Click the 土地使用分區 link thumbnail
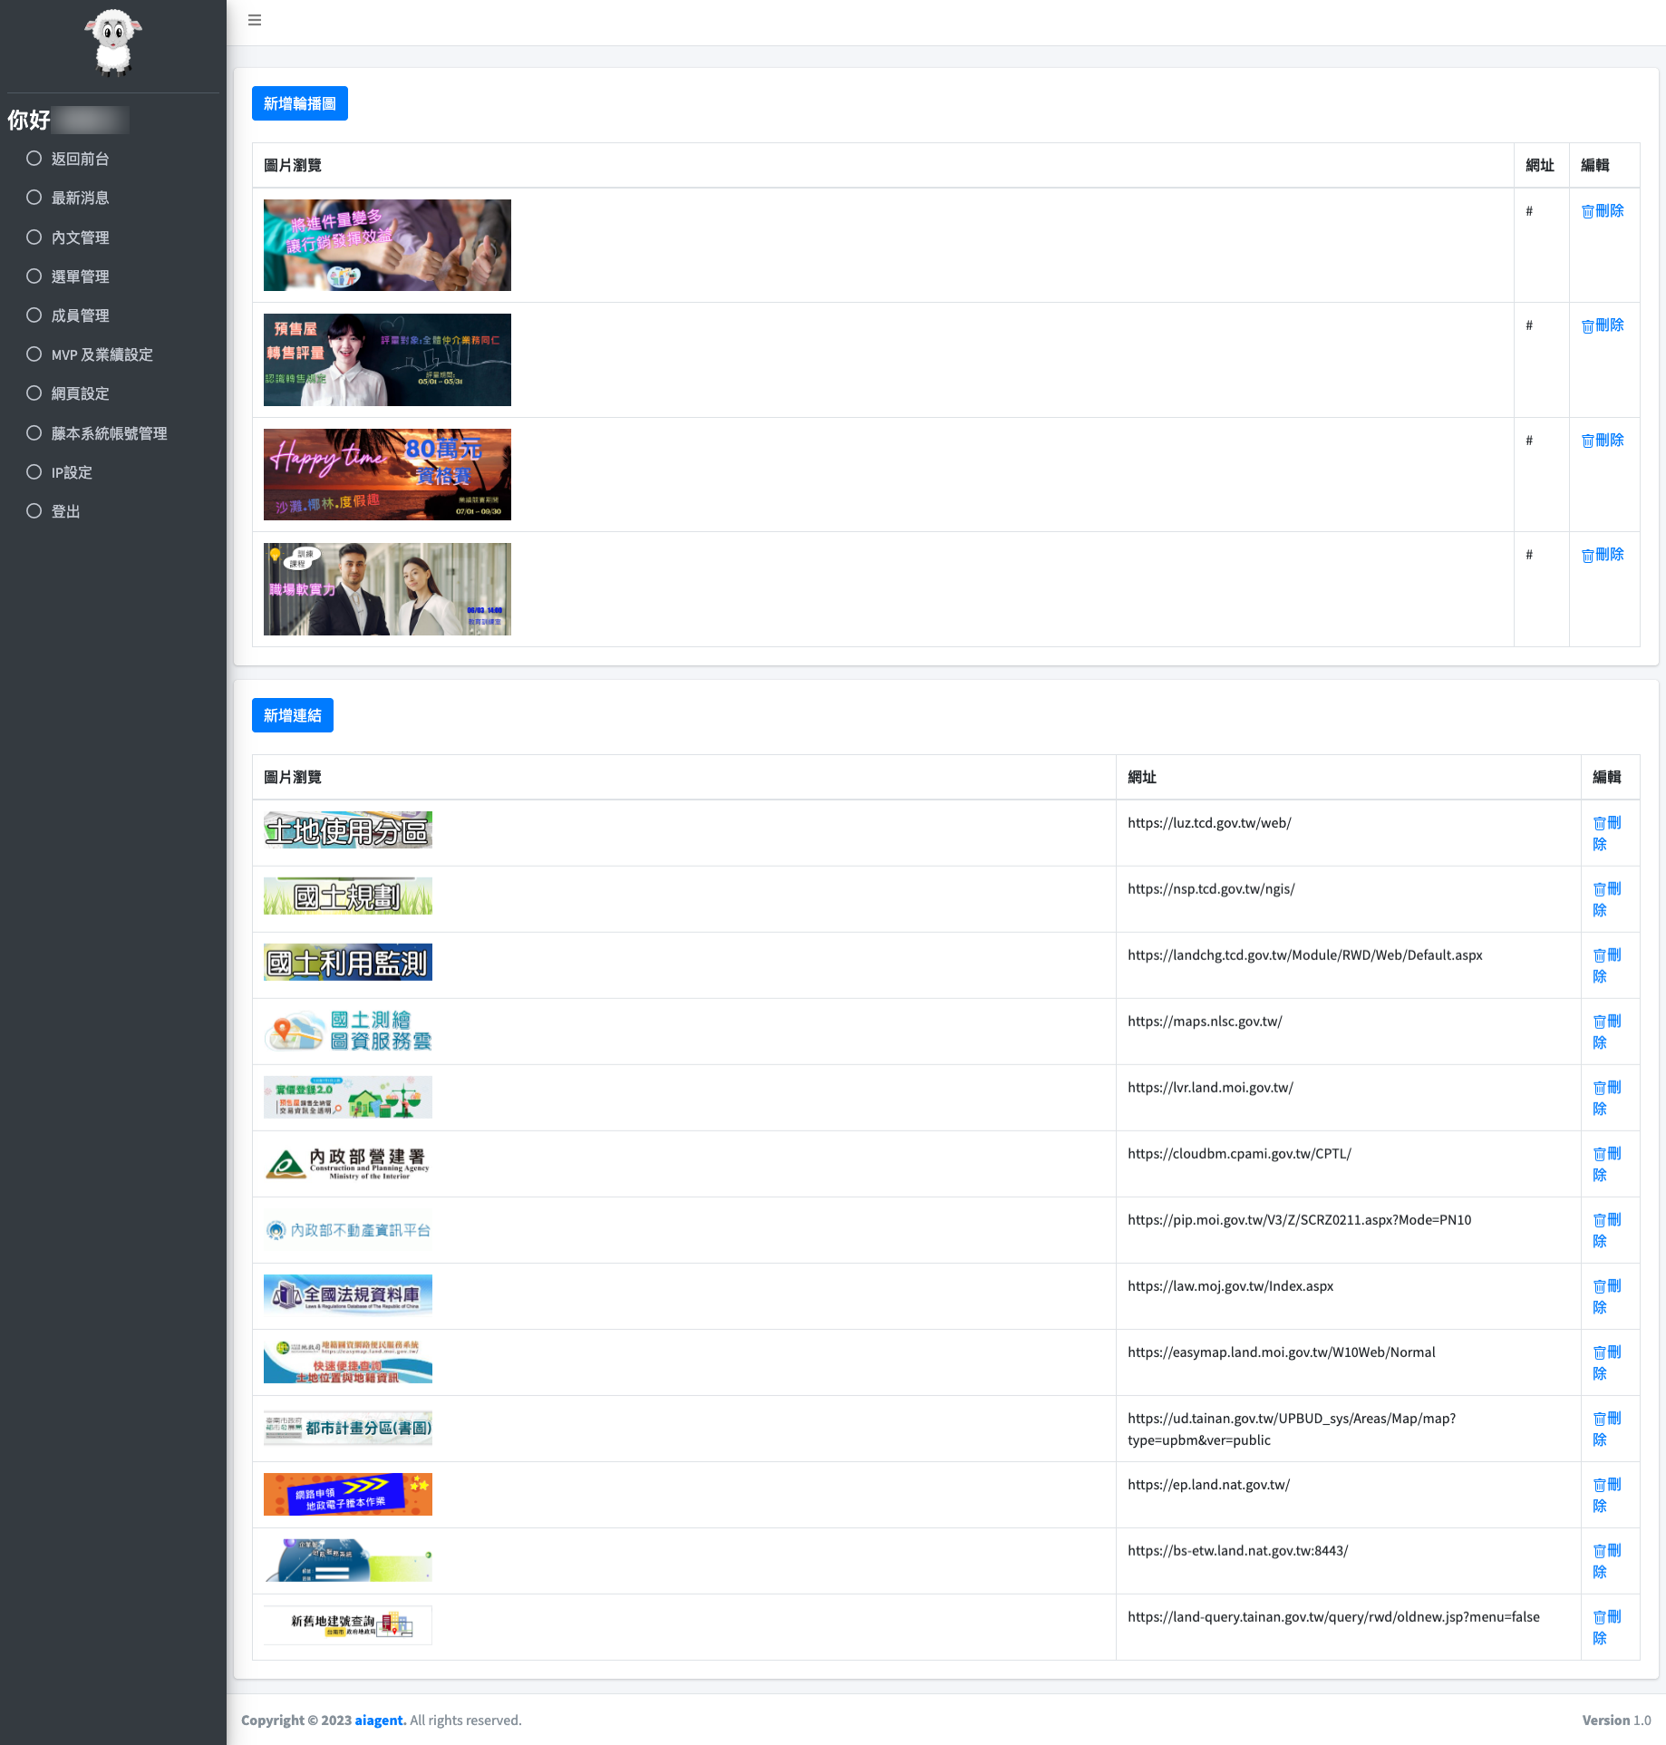 (x=347, y=830)
